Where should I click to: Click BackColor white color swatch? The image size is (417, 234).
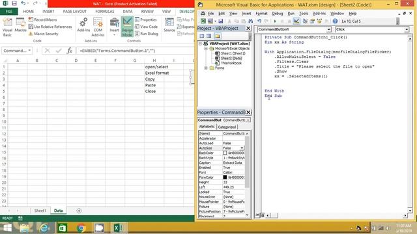(x=225, y=153)
